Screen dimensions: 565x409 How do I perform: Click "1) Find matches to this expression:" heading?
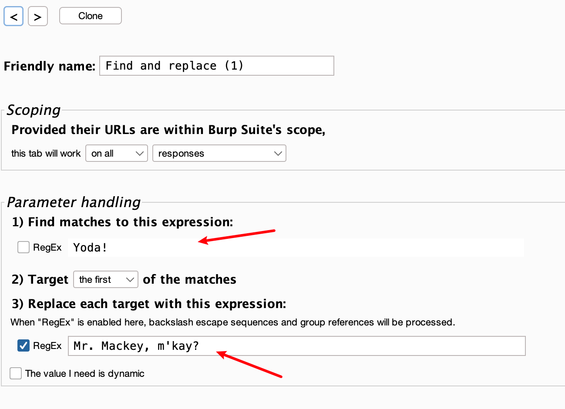tap(122, 222)
